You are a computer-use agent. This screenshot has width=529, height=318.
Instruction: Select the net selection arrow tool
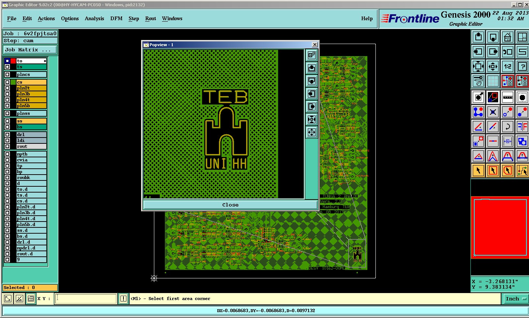522,171
